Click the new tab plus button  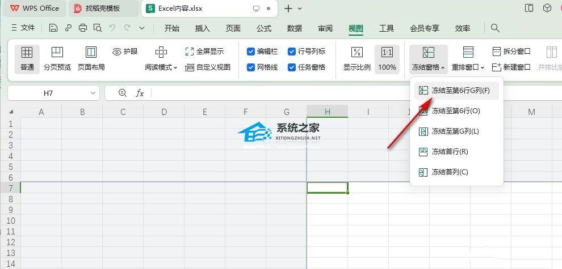coord(288,8)
